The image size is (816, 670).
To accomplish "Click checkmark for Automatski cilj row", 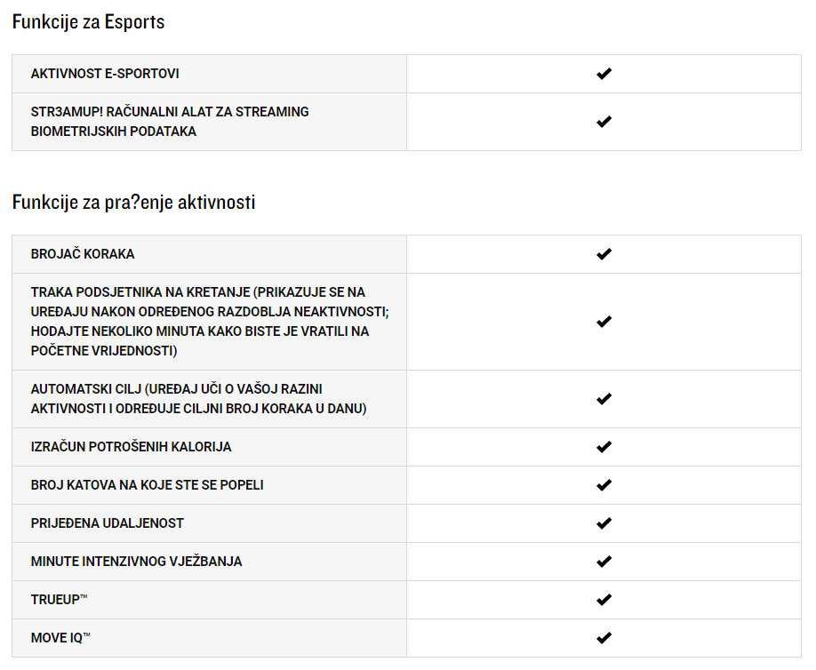I will click(604, 399).
